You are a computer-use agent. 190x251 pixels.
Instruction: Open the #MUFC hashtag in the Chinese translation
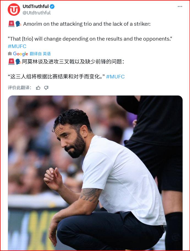pos(115,77)
